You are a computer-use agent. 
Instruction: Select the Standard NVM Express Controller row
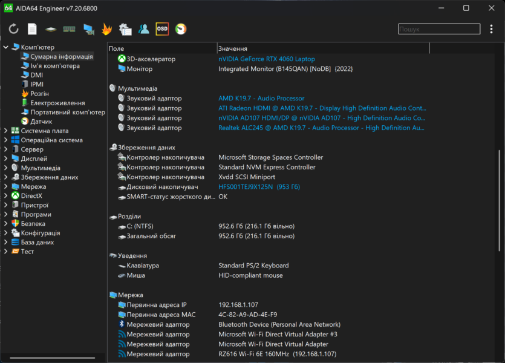[301, 167]
